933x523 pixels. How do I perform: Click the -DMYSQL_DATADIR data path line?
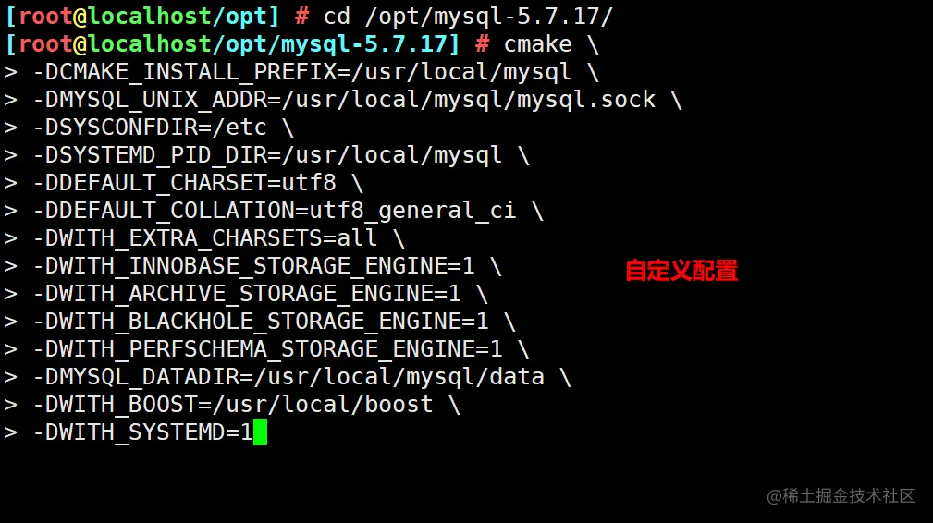(x=288, y=377)
